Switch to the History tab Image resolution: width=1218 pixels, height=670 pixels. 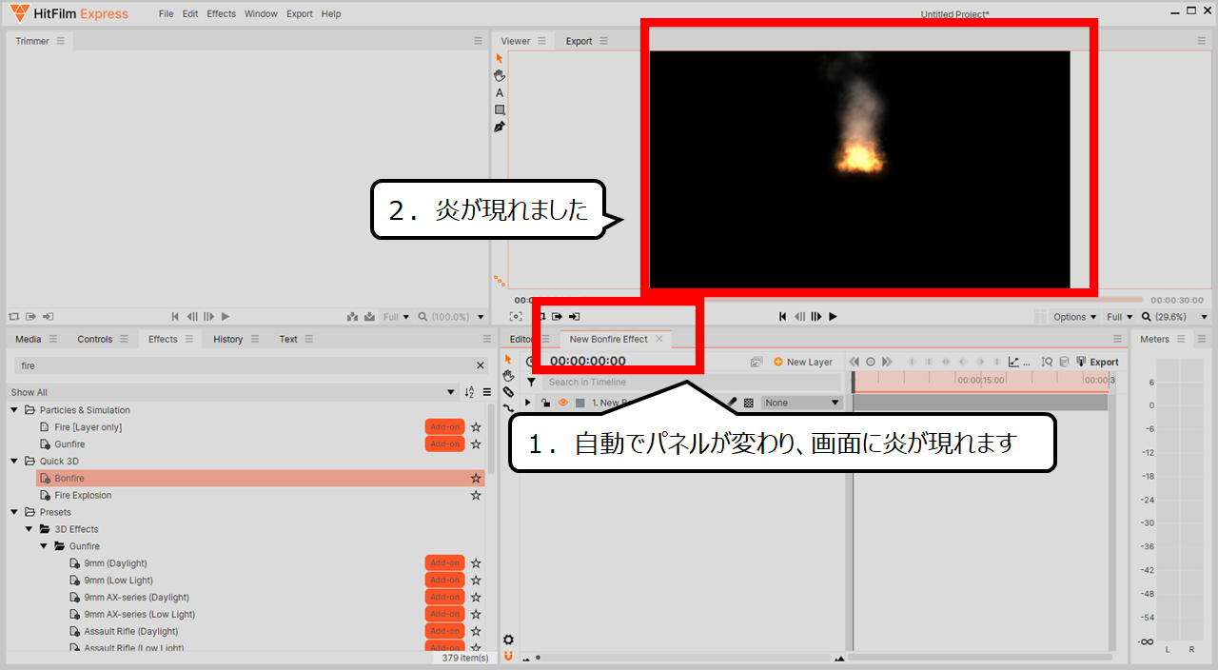pos(227,339)
